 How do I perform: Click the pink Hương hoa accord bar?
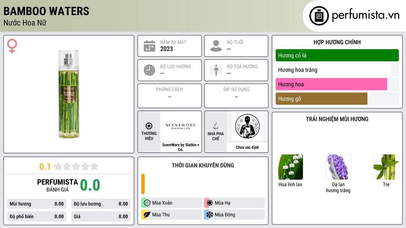pyautogui.click(x=337, y=84)
